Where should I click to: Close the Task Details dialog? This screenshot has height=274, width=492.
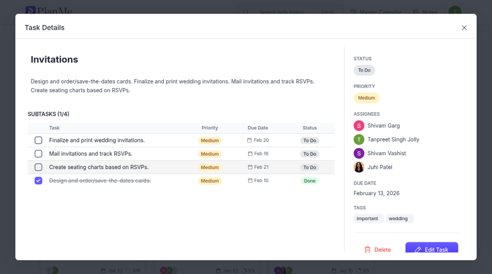click(x=464, y=27)
